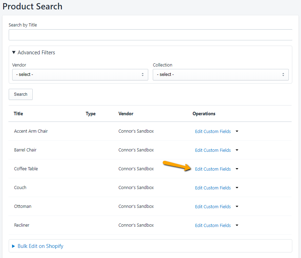Screen dimensions: 301x258
Task: Select the Ottoman title cell
Action: [x=23, y=206]
